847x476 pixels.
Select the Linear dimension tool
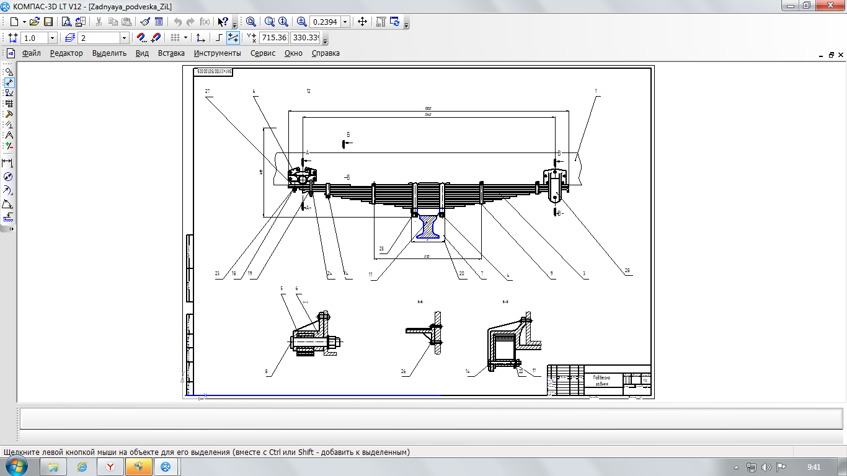click(8, 163)
